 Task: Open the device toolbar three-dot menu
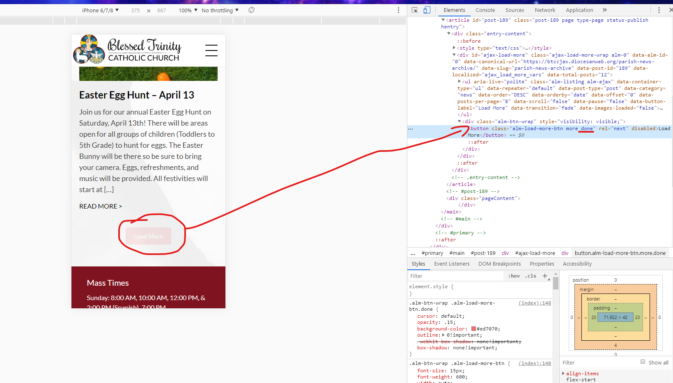398,10
